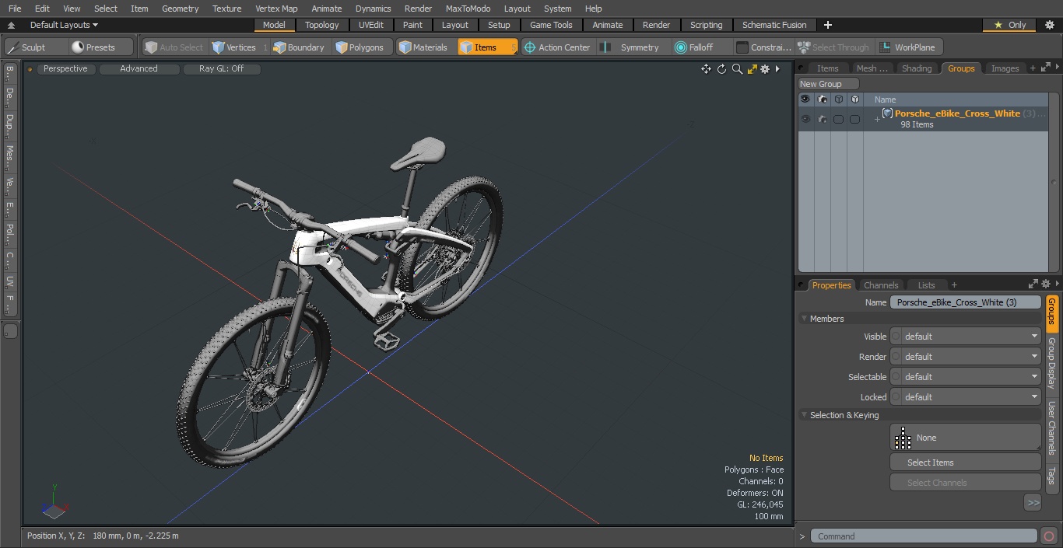
Task: Toggle visibility eye for Porsche_eBike_Cross_White group
Action: point(805,119)
